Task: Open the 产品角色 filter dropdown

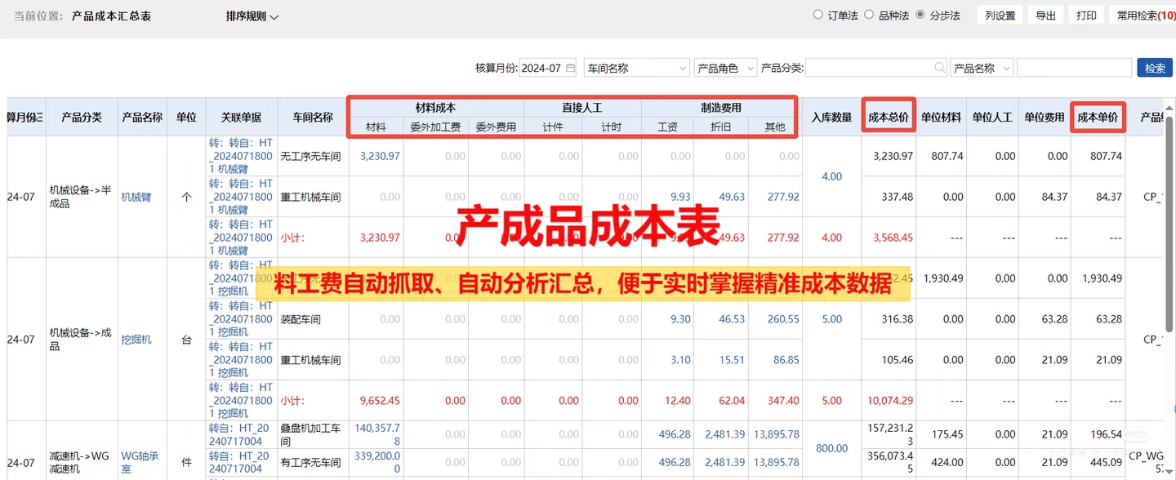Action: [725, 69]
